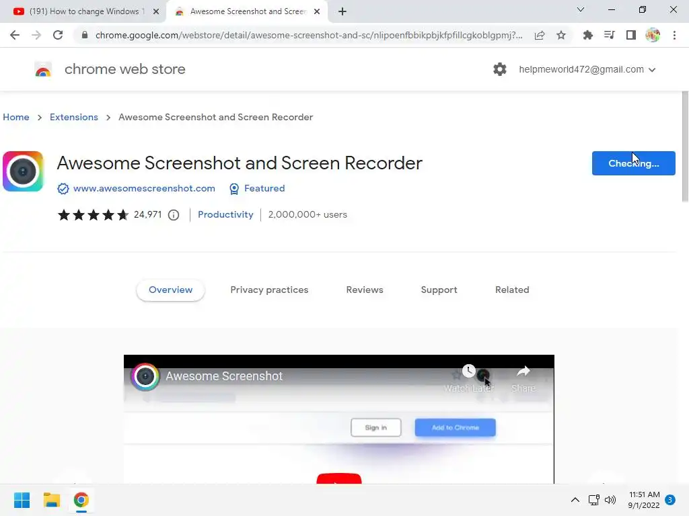Click the Awesome Screenshot video title
Screen dimensions: 689x516
[224, 376]
